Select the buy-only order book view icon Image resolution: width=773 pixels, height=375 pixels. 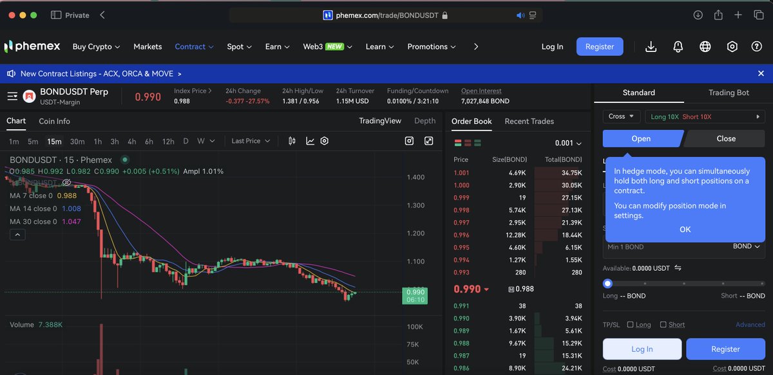479,143
